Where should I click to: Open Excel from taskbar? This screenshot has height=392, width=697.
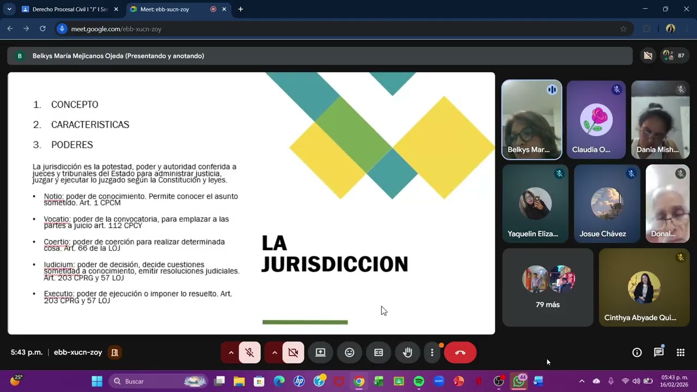379,381
